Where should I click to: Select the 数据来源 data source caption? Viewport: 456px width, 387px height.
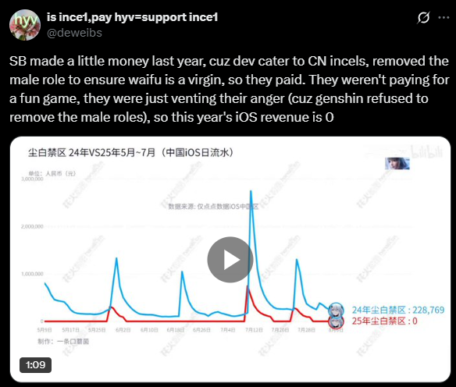tap(213, 207)
